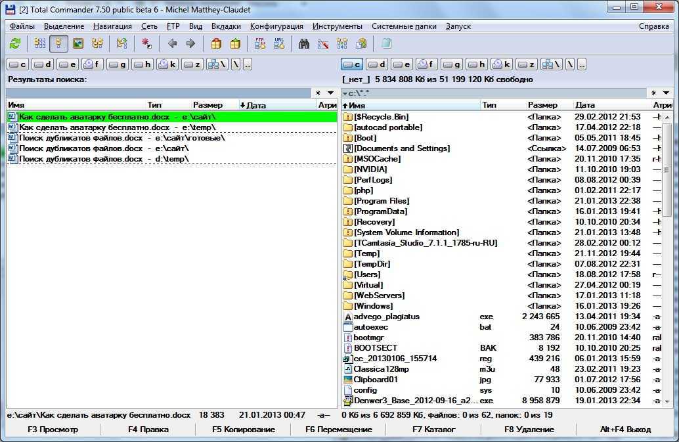This screenshot has width=679, height=442.
Task: Click the copy names to clipboard icon
Action: pos(361,43)
